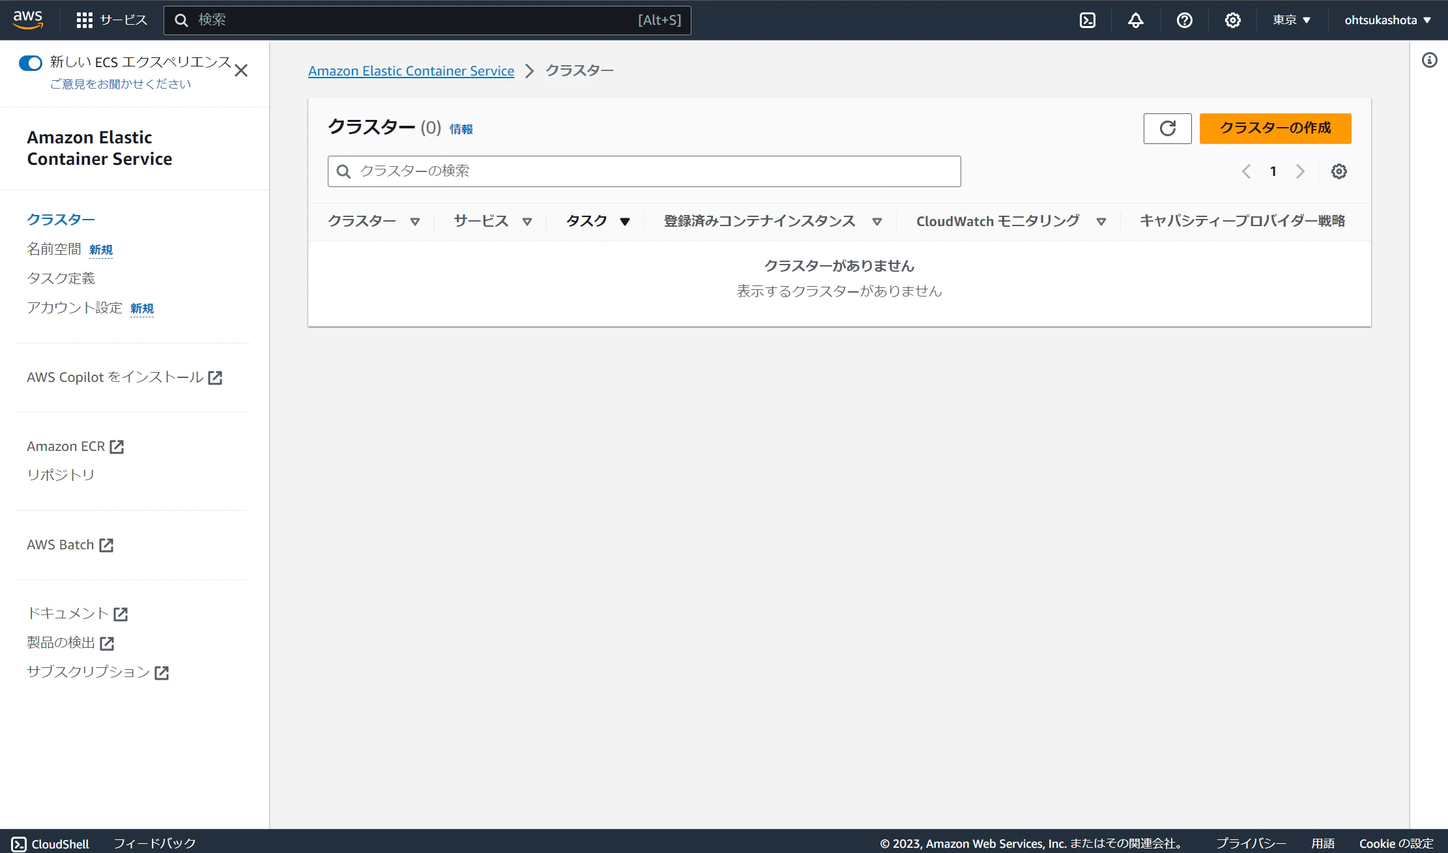Image resolution: width=1448 pixels, height=853 pixels.
Task: Click the クラスターがありません message
Action: coord(839,266)
